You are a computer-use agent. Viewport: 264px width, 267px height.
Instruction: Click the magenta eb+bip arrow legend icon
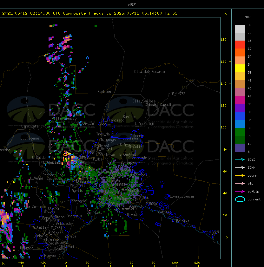point(240,192)
